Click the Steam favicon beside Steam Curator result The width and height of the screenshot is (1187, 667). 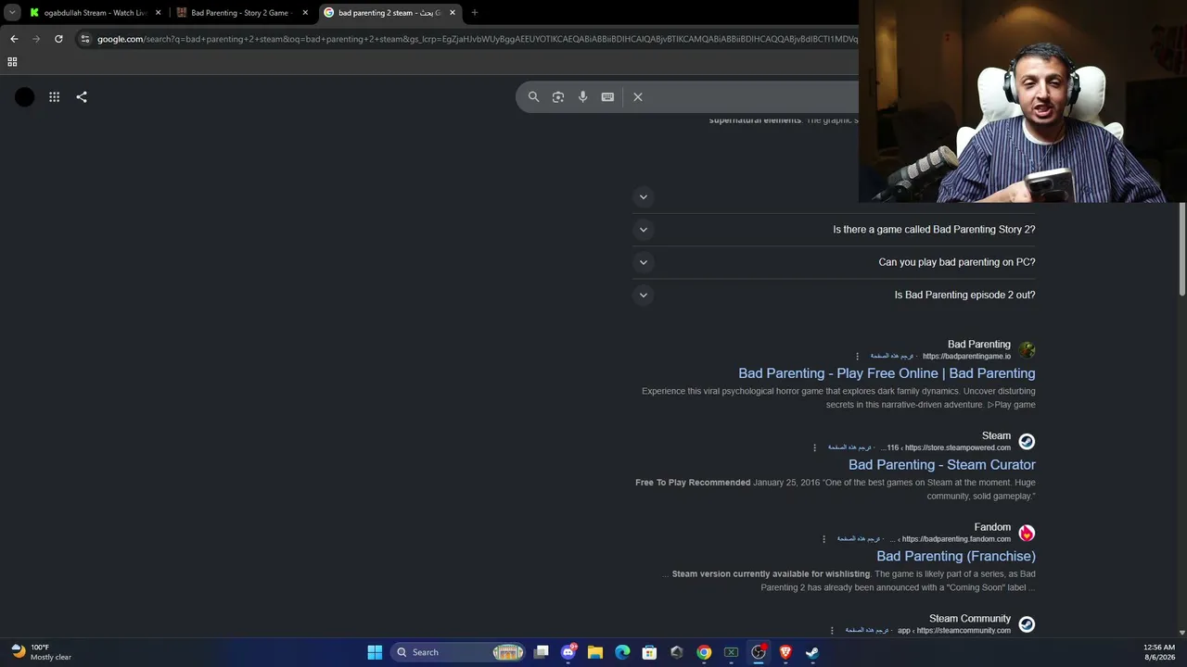click(1027, 441)
